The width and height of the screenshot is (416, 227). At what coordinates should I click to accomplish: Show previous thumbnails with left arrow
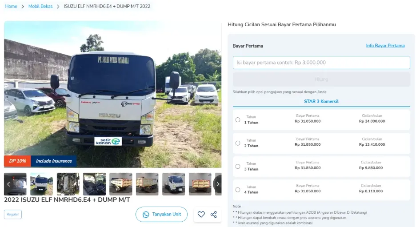[x=8, y=184]
